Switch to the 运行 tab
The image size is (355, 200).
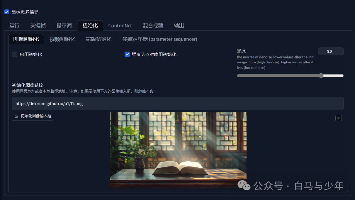14,25
